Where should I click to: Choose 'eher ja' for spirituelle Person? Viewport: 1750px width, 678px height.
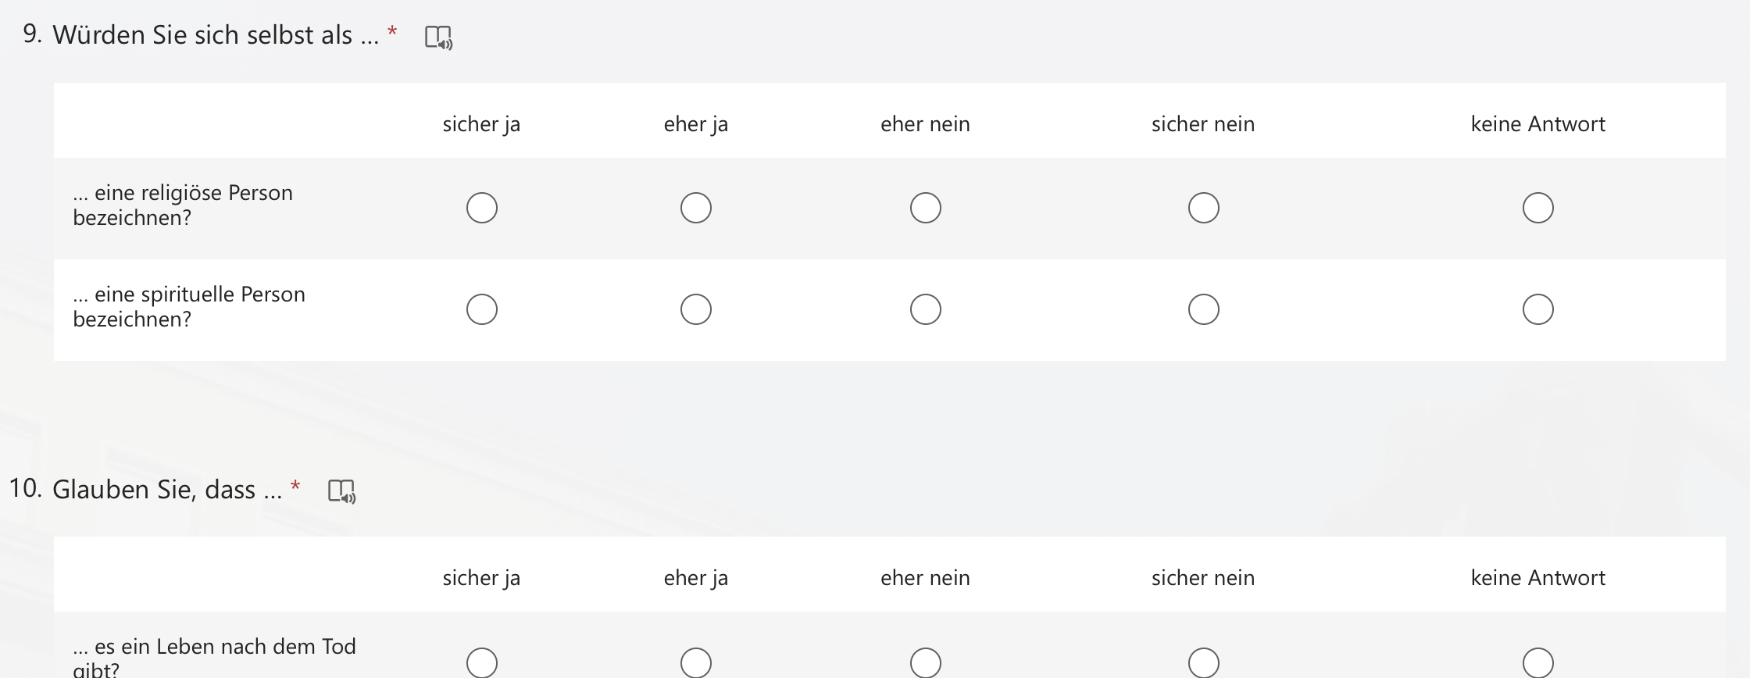point(696,309)
